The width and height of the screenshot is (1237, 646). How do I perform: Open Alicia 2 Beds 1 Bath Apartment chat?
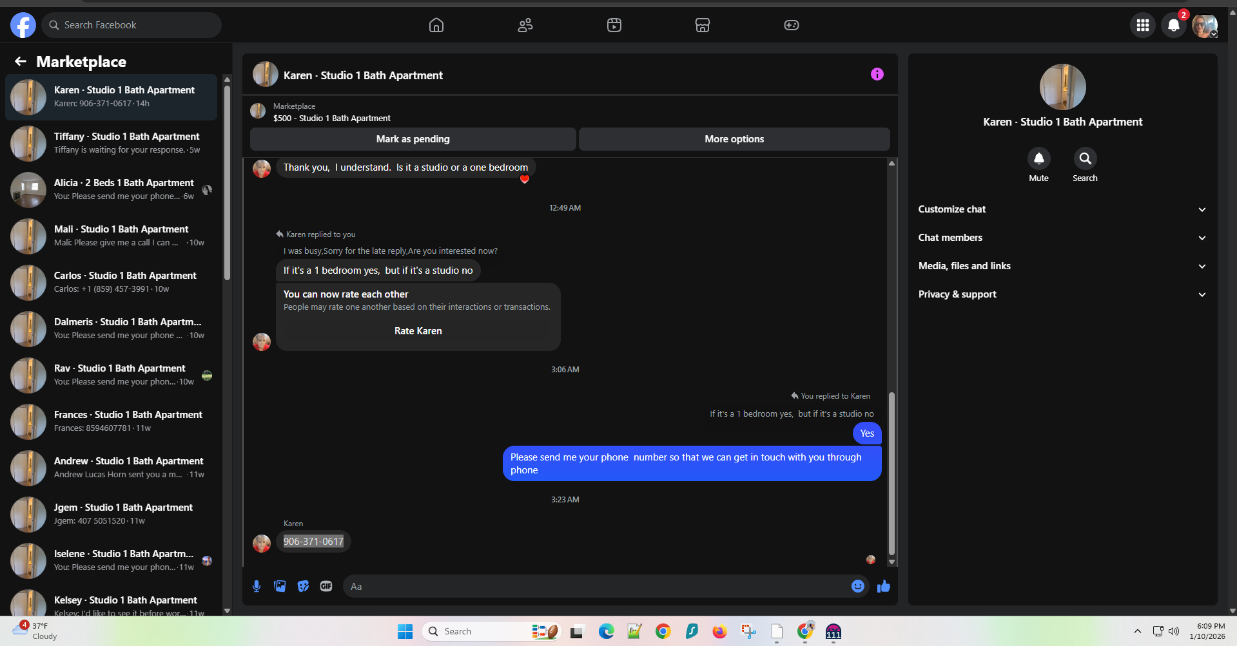[x=112, y=189]
